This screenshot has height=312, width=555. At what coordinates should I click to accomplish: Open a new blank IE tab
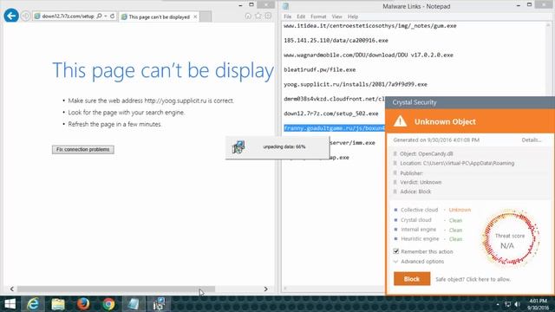pyautogui.click(x=206, y=16)
